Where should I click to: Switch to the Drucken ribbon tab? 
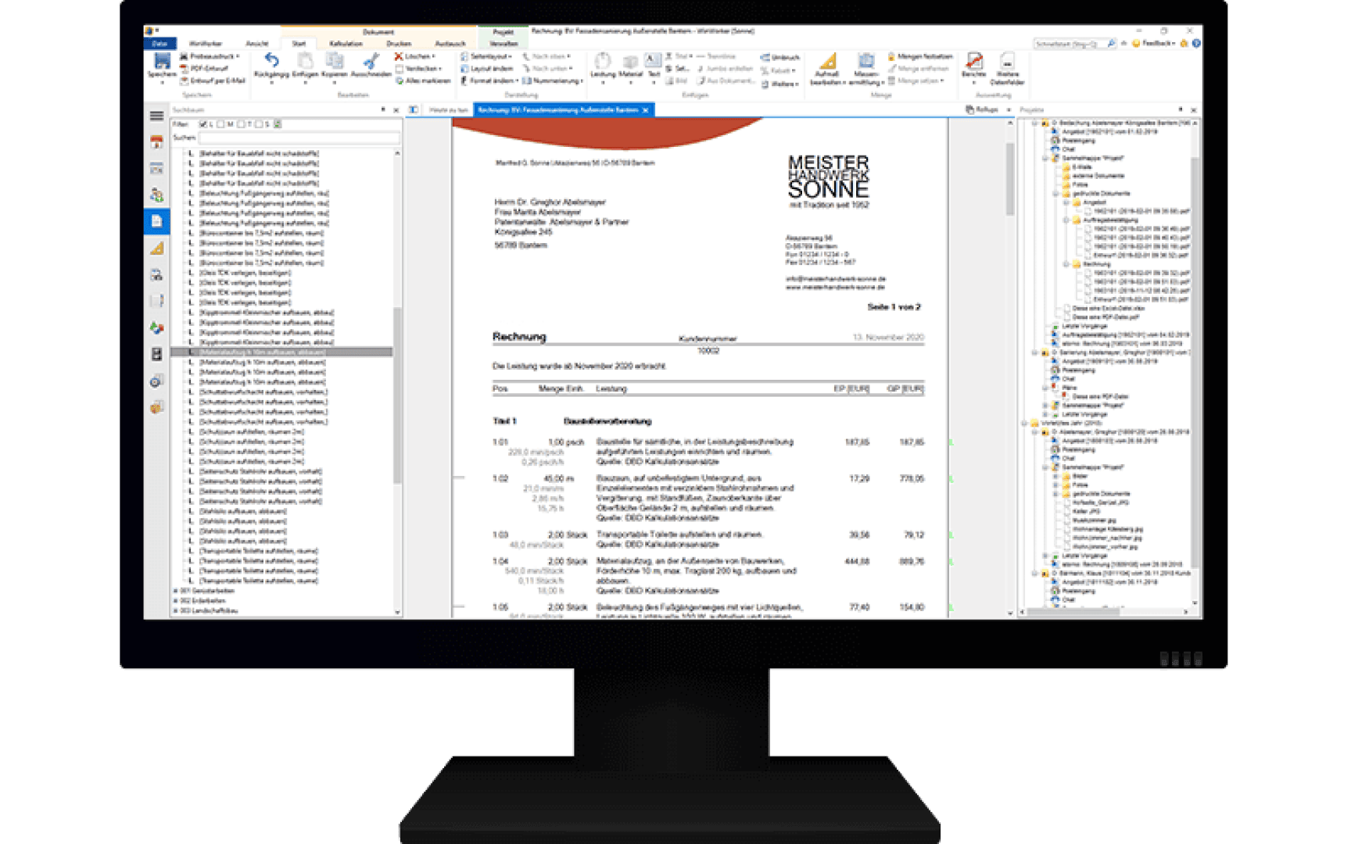click(398, 43)
